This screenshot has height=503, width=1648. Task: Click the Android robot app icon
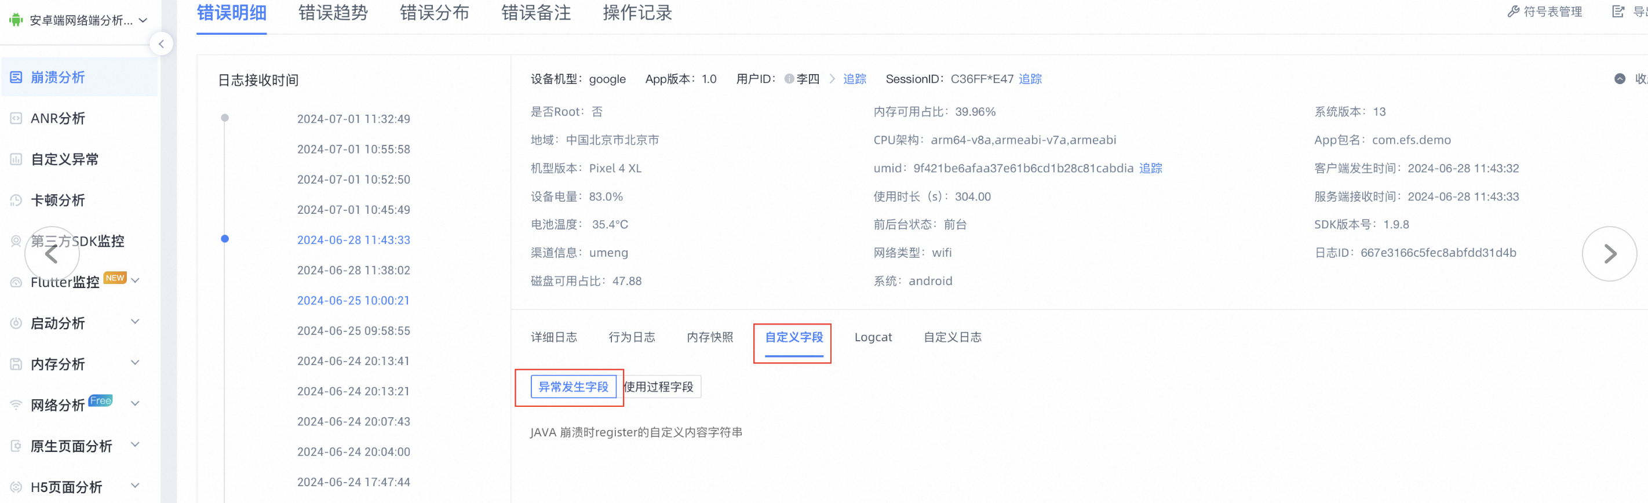click(x=16, y=20)
